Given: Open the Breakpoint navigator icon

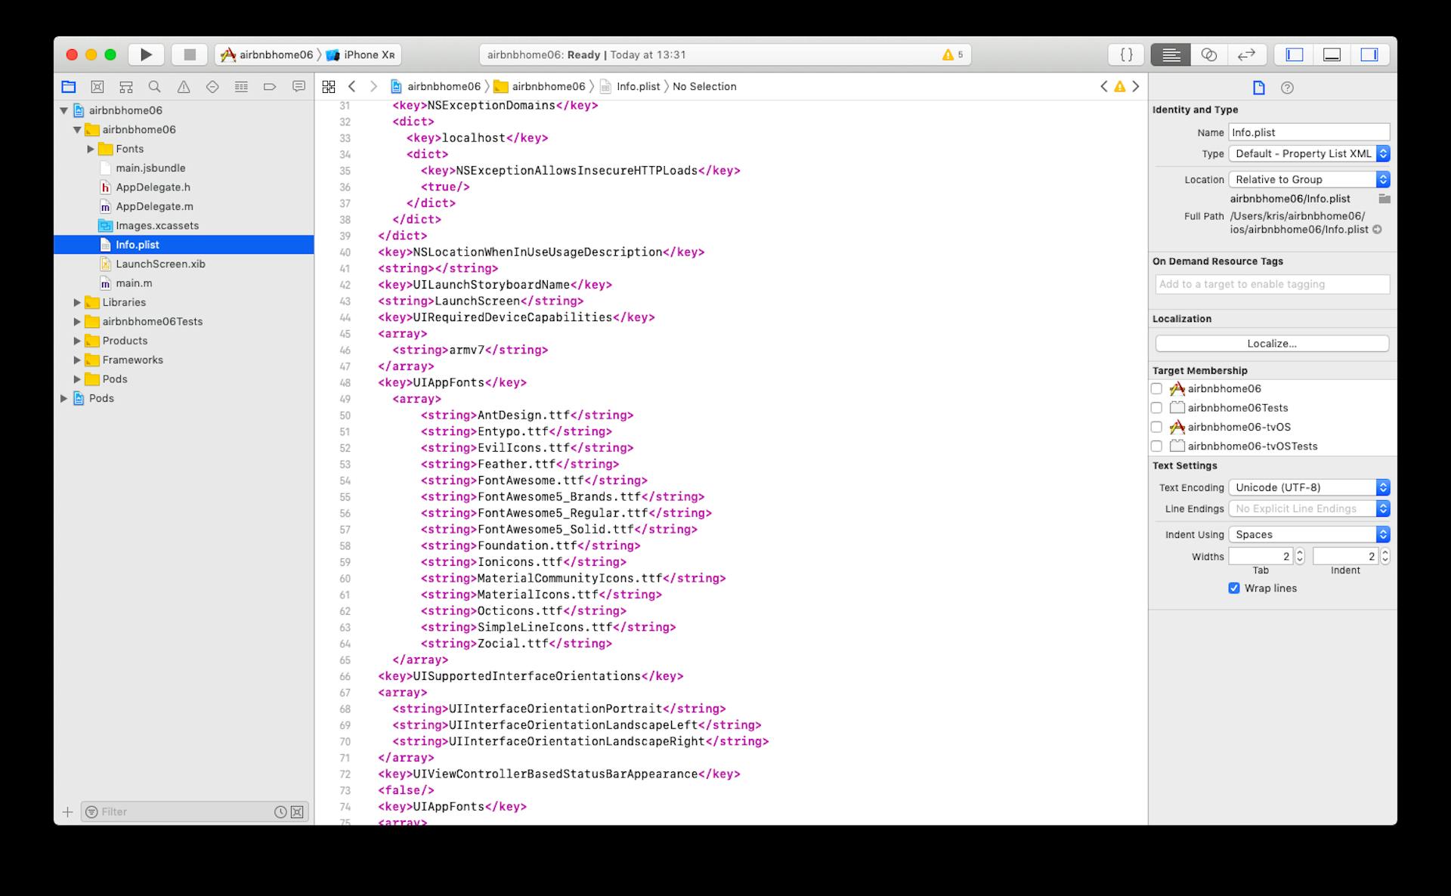Looking at the screenshot, I should pos(270,87).
